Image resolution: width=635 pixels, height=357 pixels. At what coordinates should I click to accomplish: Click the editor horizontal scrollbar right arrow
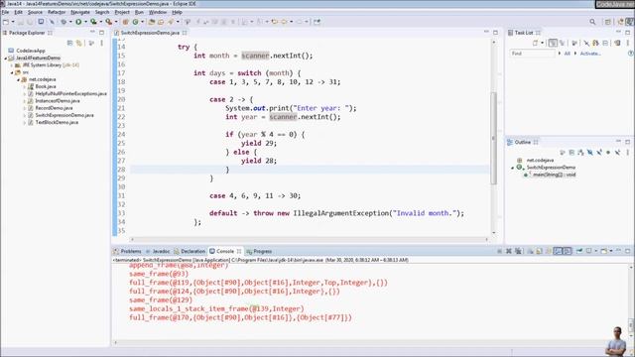tap(486, 240)
